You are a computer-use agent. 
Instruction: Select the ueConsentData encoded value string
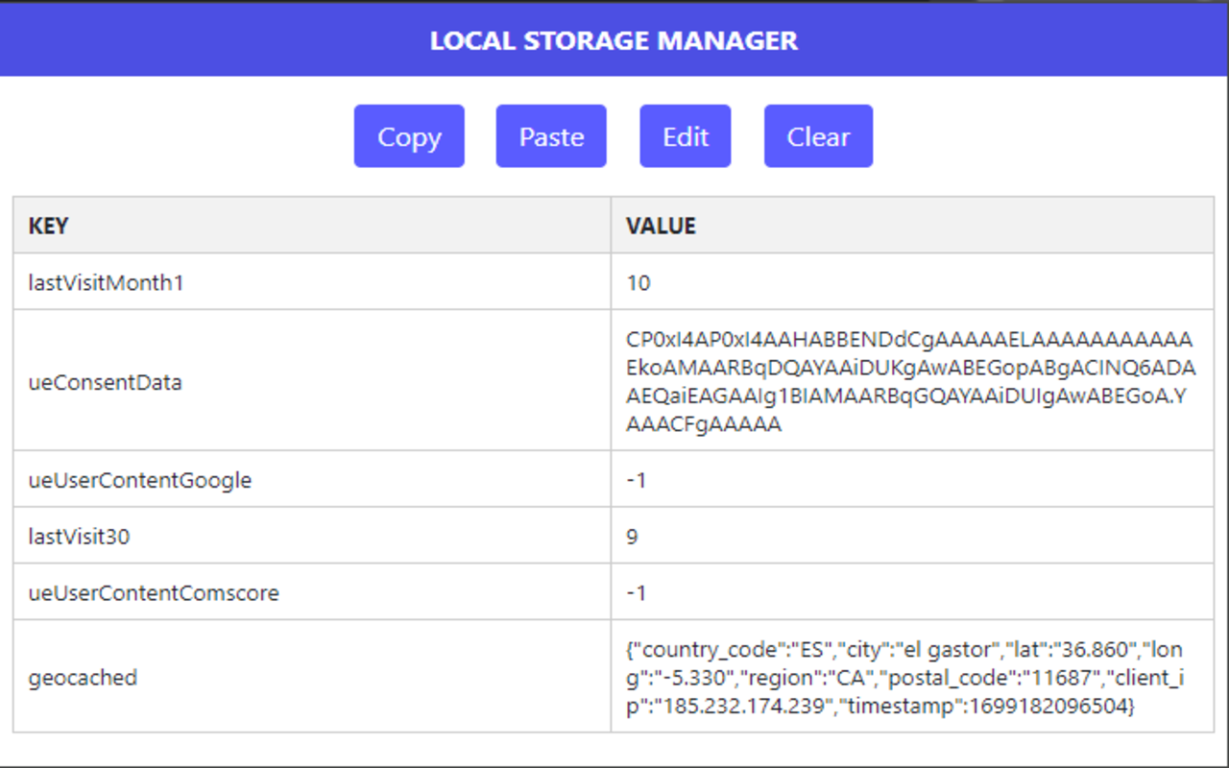903,382
